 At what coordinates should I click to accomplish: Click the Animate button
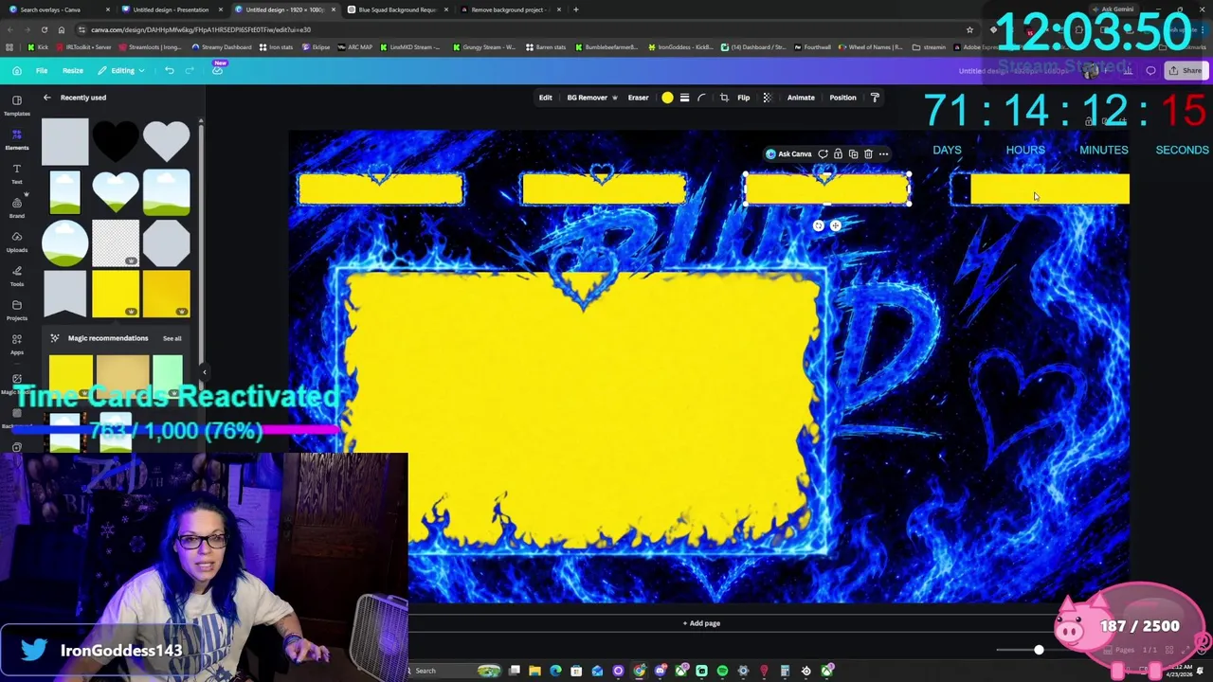(801, 98)
